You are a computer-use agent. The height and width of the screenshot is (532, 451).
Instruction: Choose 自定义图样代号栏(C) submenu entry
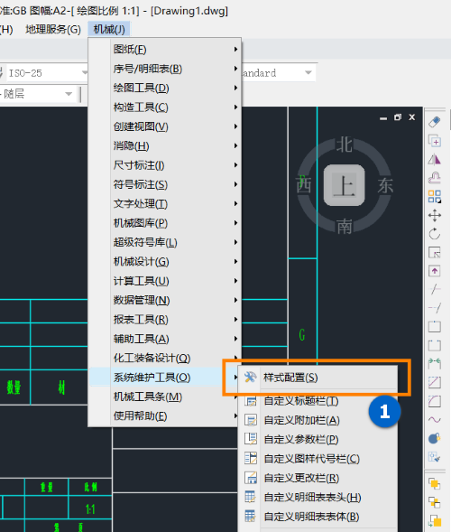click(x=318, y=459)
